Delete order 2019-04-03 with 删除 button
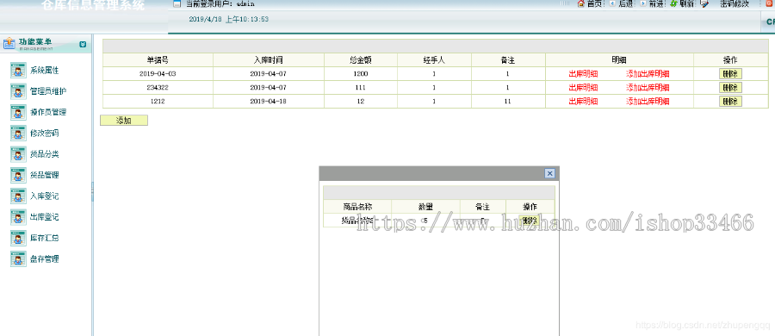775x336 pixels. (x=730, y=74)
